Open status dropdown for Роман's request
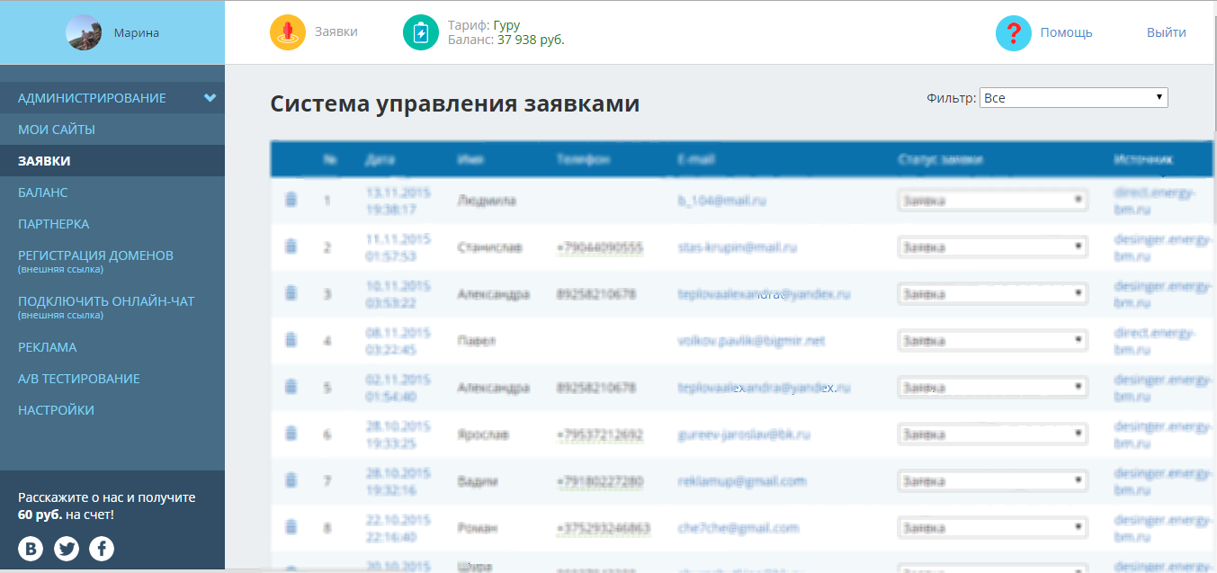This screenshot has width=1217, height=573. point(992,527)
